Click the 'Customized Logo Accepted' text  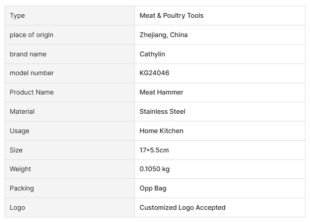point(182,207)
